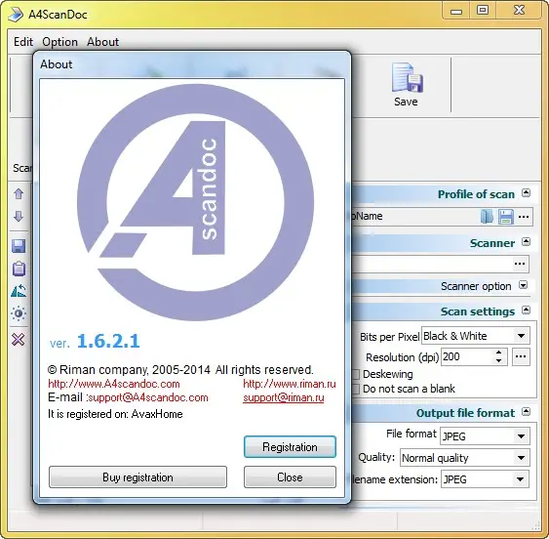Click the A4ScanDoc title bar app icon
The width and height of the screenshot is (549, 539).
point(16,15)
